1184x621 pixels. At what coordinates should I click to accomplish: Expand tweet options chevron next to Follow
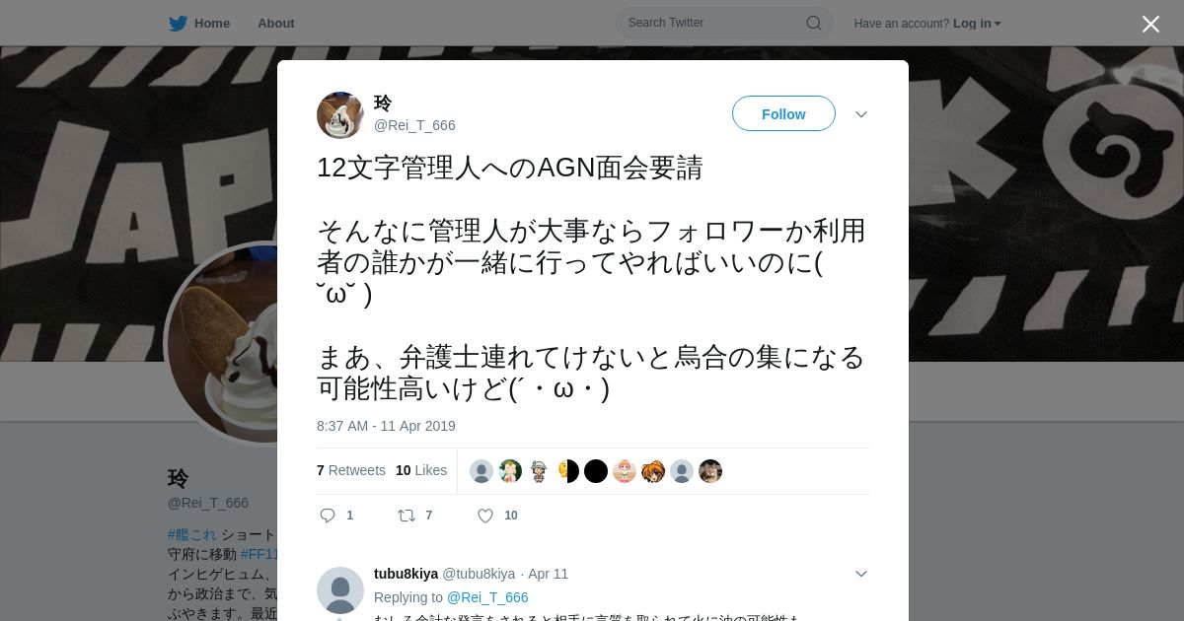(x=861, y=114)
